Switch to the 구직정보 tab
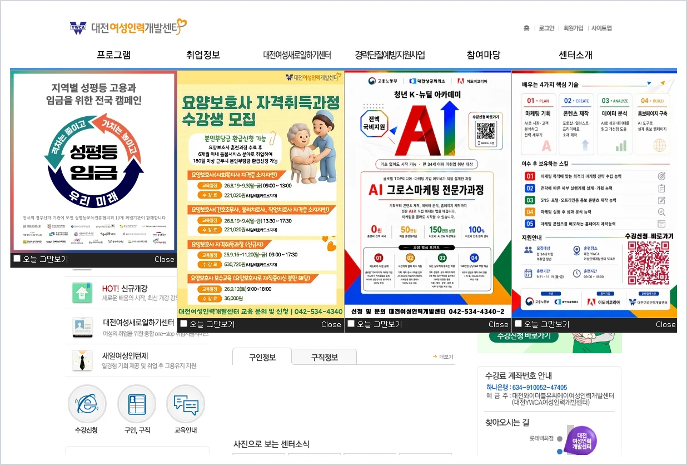The height and width of the screenshot is (465, 687). point(324,357)
